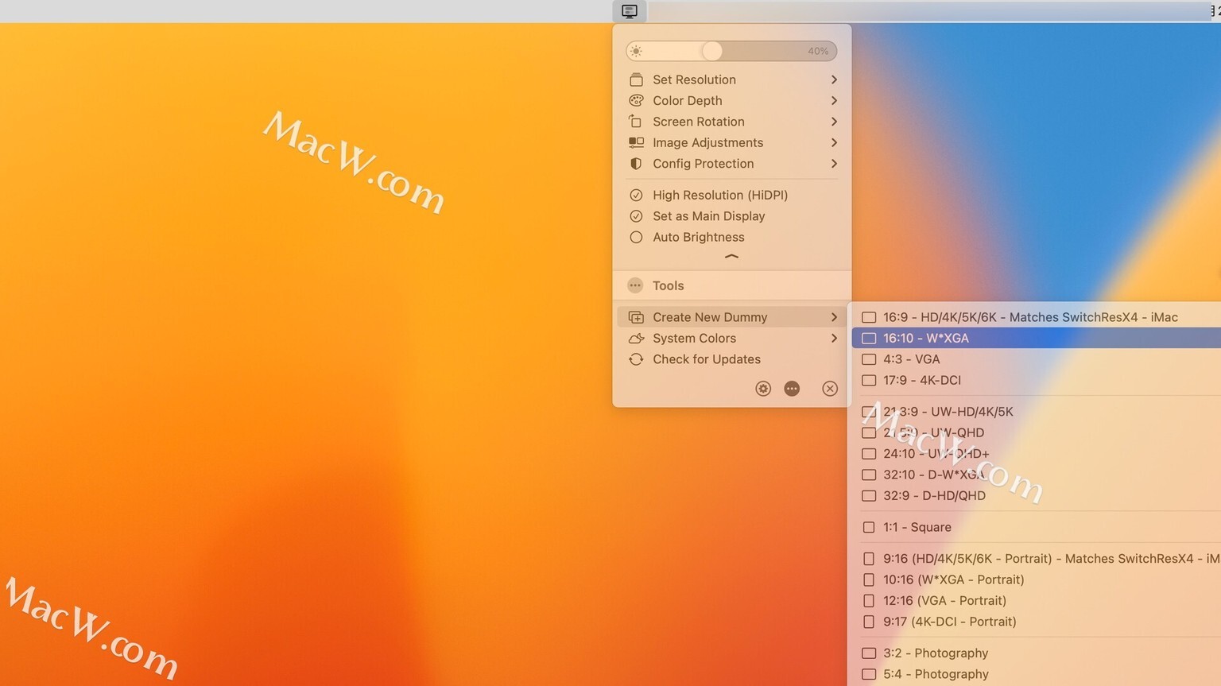Click display icon beside 16:9 HD/4K/5K/6K entry
Viewport: 1221px width, 686px height.
click(869, 317)
